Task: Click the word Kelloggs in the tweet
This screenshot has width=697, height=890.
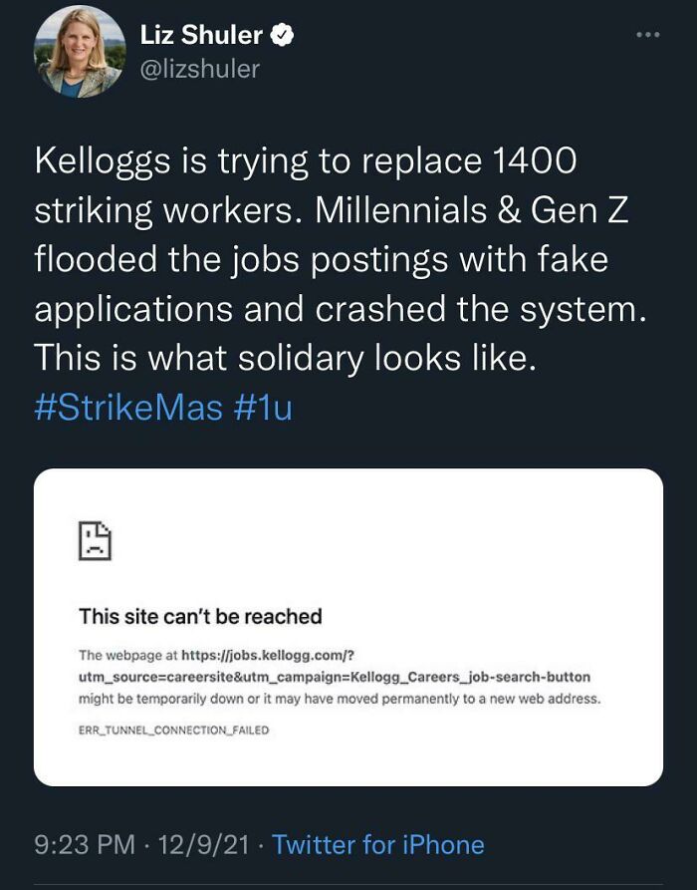Action: [96, 159]
